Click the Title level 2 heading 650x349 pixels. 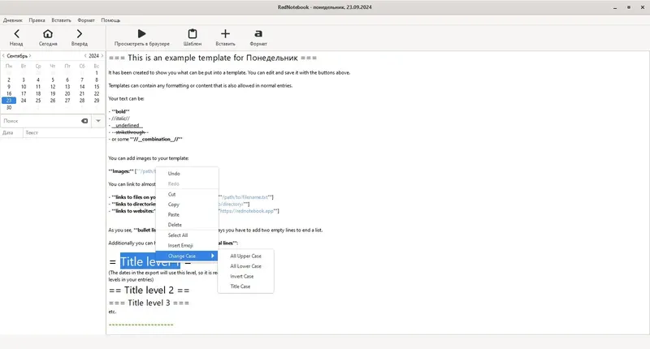[149, 291]
